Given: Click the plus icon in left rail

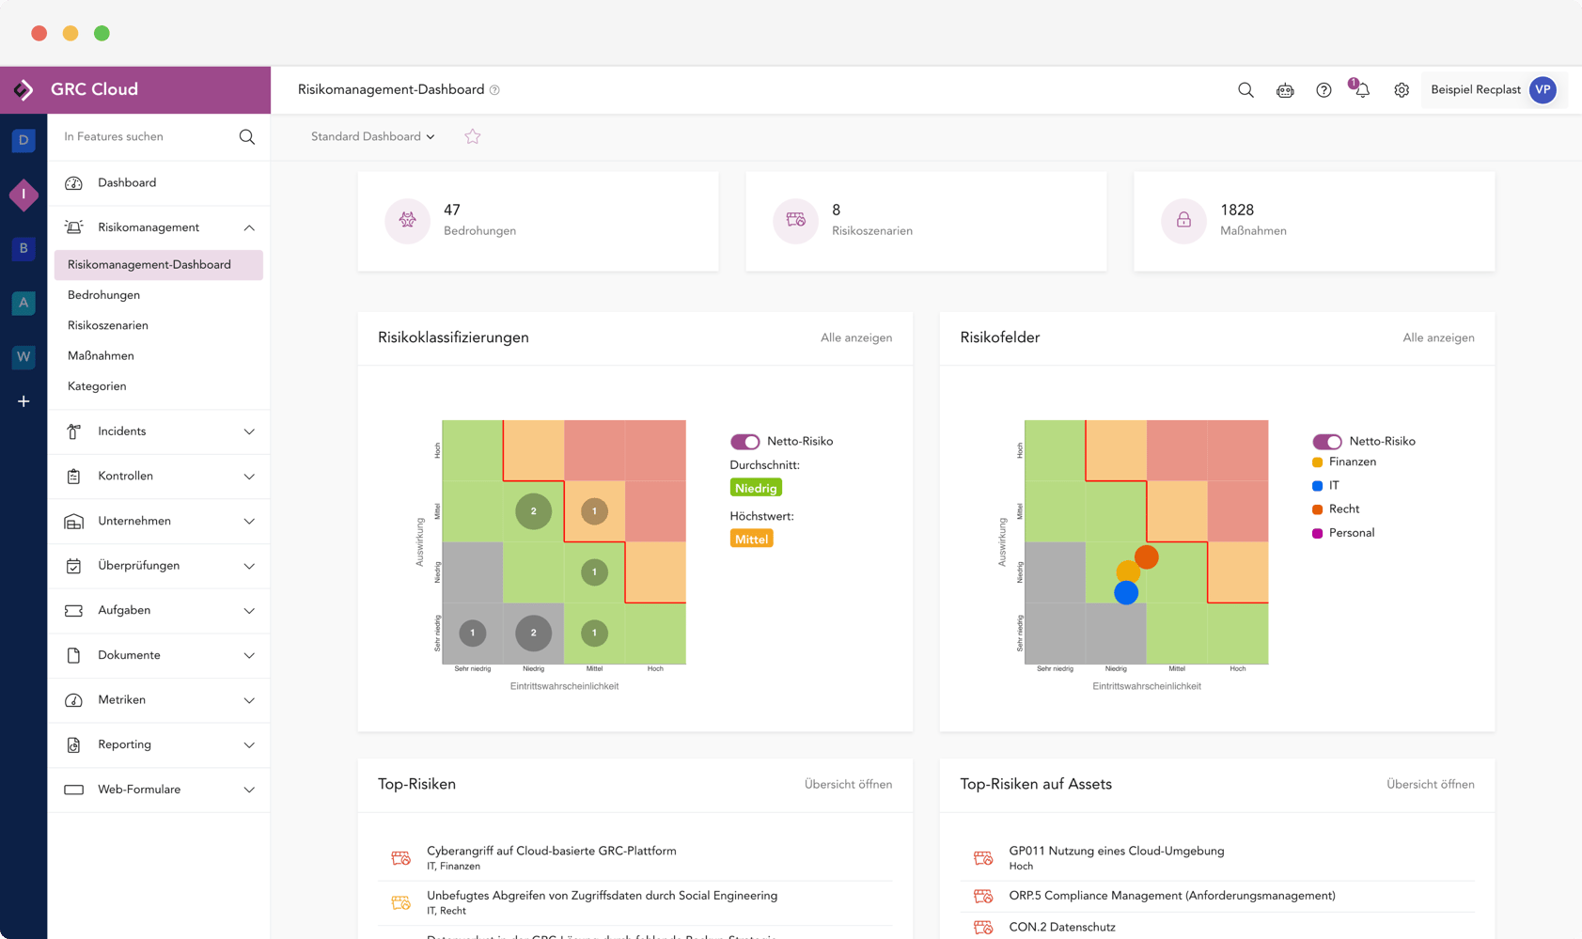Looking at the screenshot, I should click(x=23, y=401).
